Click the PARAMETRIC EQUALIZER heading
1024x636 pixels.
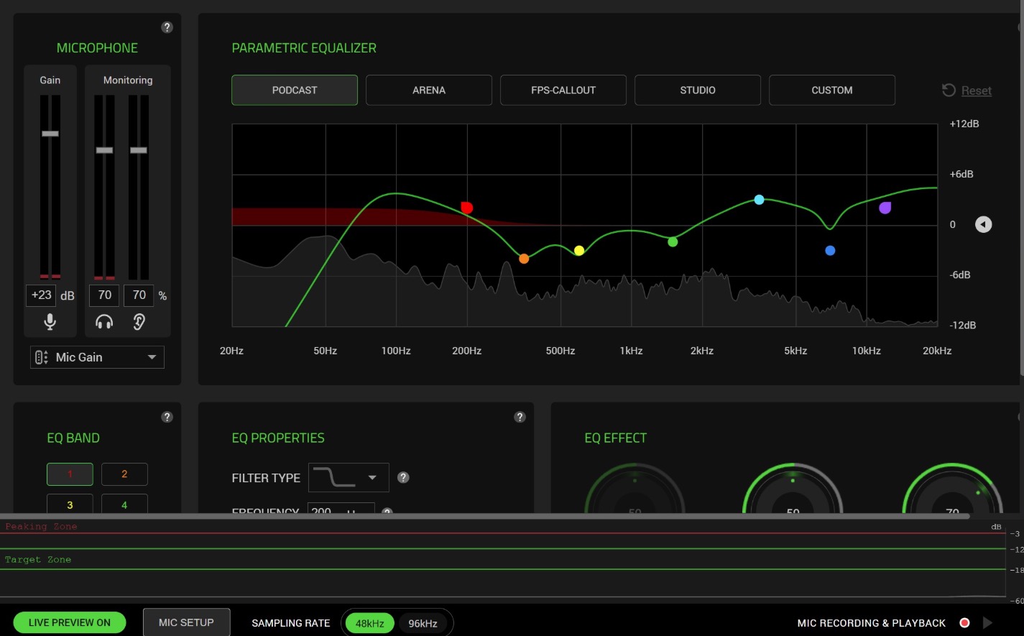coord(304,48)
